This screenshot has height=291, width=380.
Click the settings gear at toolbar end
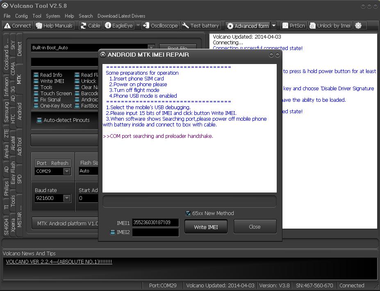coord(358,25)
